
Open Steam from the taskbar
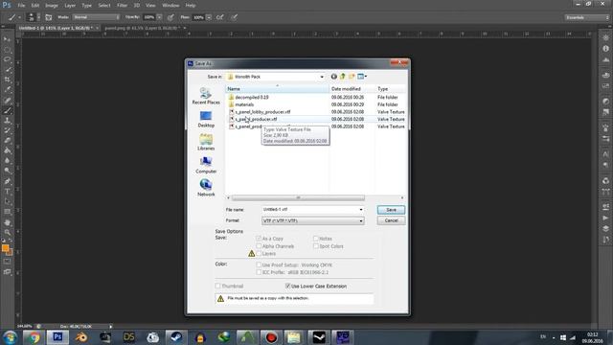[176, 337]
